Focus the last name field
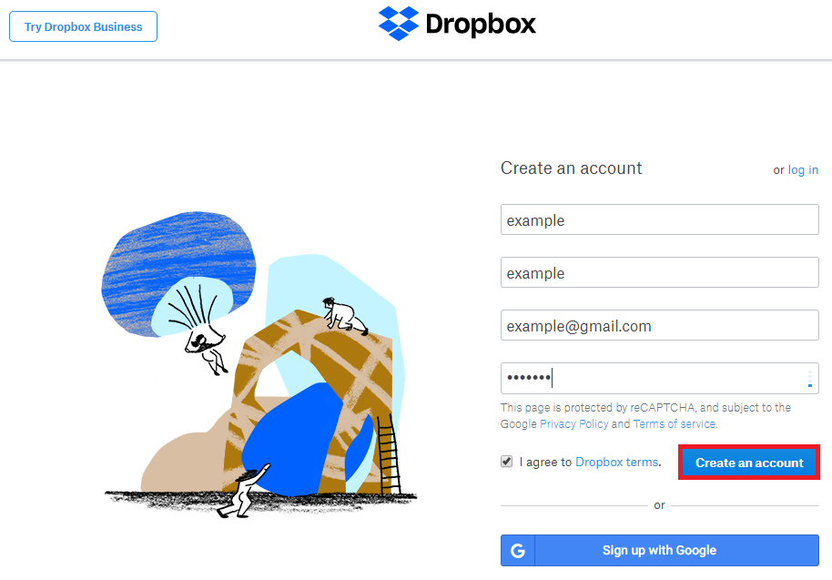This screenshot has width=832, height=580. point(660,272)
